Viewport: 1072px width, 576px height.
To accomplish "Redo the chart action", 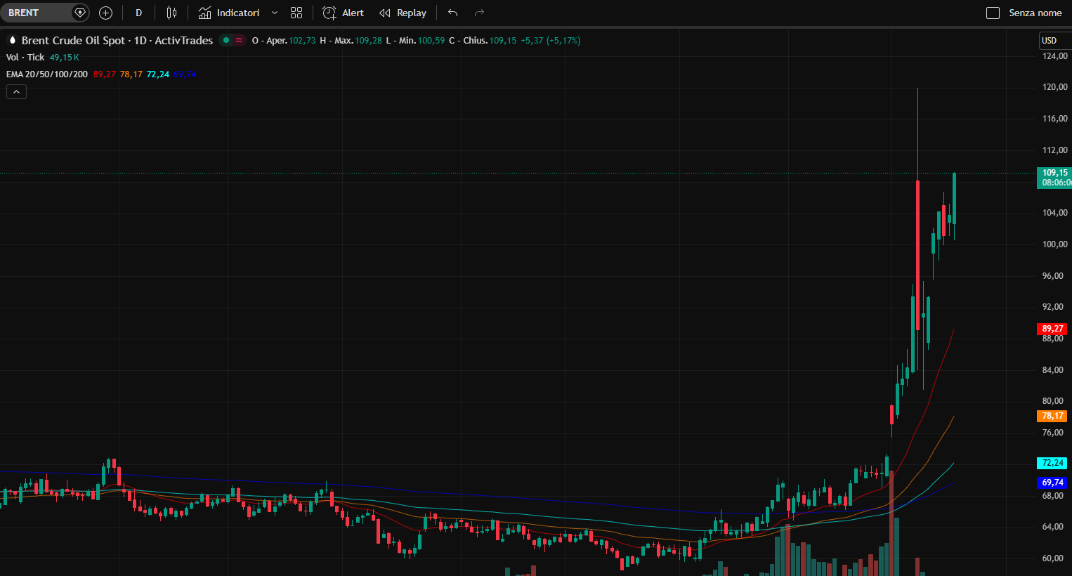I will [x=479, y=13].
